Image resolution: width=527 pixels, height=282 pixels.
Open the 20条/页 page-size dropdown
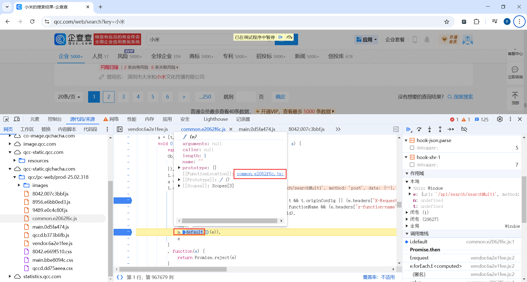tap(69, 97)
